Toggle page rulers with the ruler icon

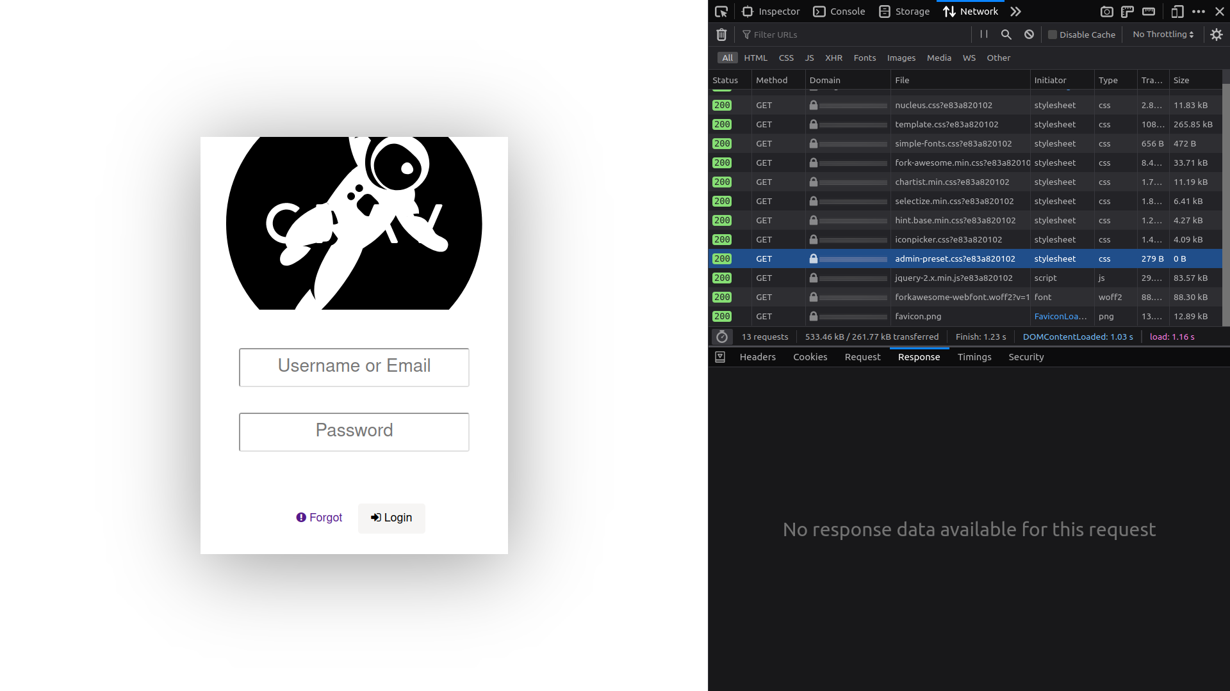[1127, 11]
